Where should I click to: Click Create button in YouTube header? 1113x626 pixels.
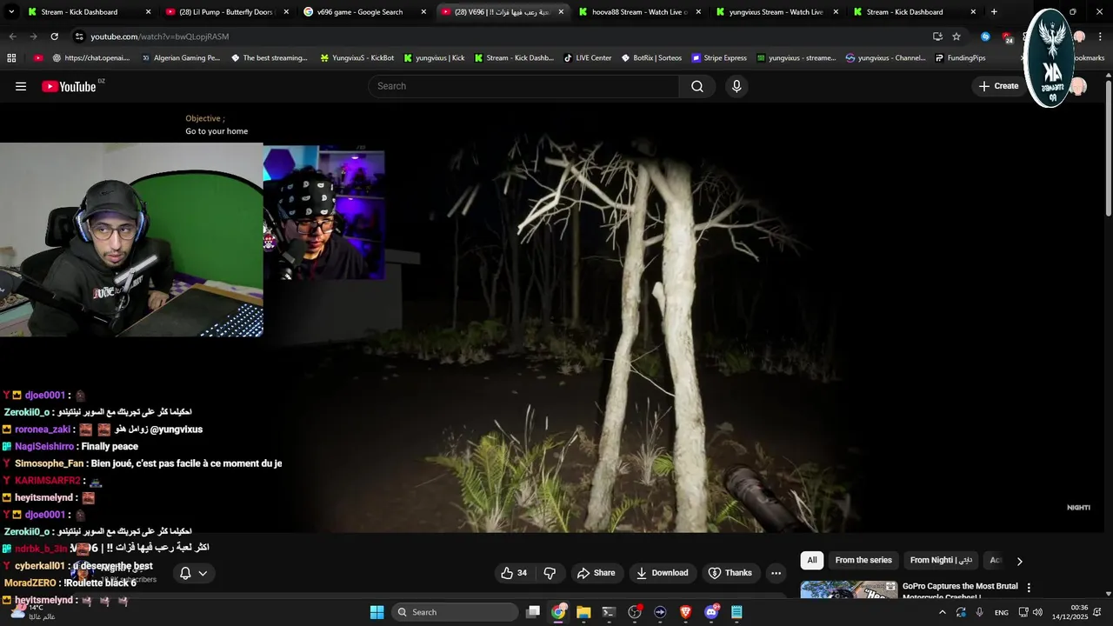tap(998, 86)
